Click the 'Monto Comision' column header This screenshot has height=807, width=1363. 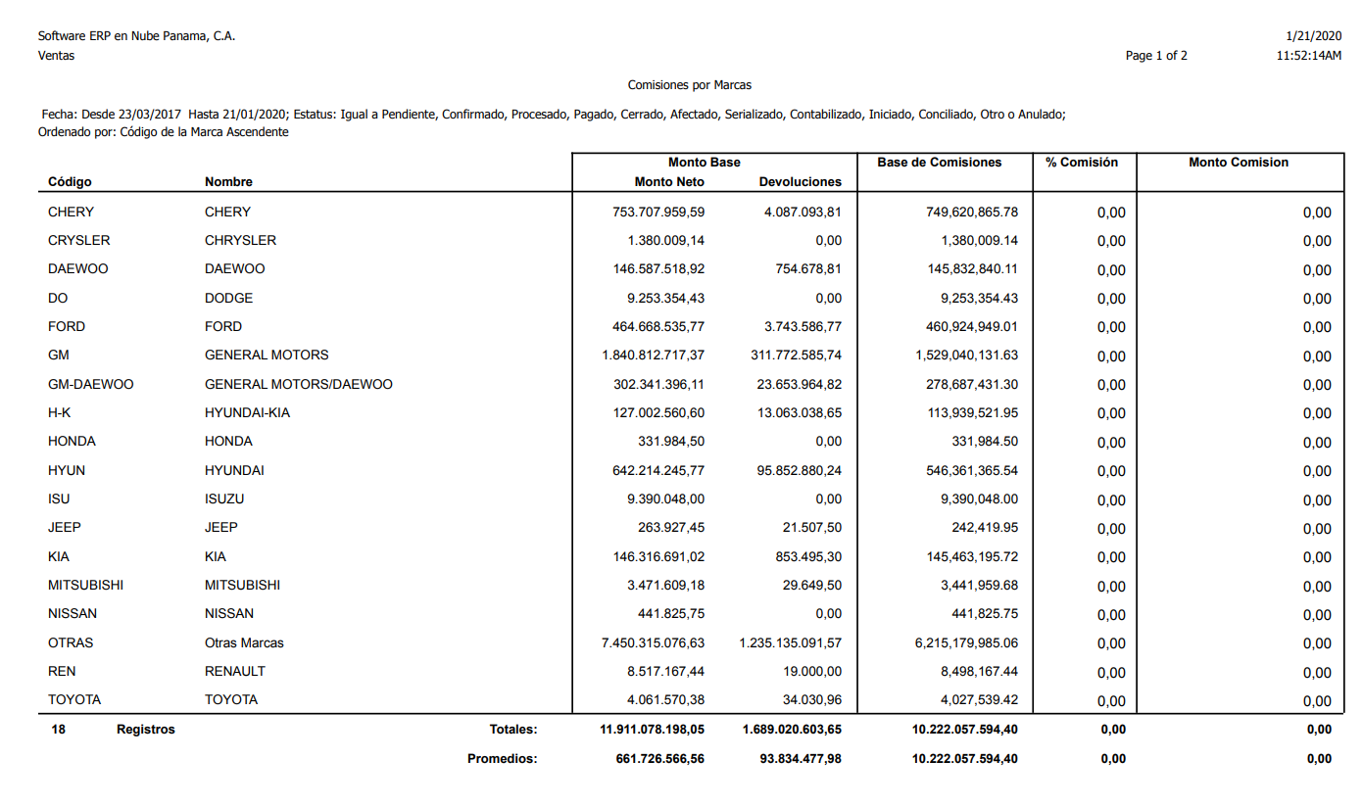1239,163
